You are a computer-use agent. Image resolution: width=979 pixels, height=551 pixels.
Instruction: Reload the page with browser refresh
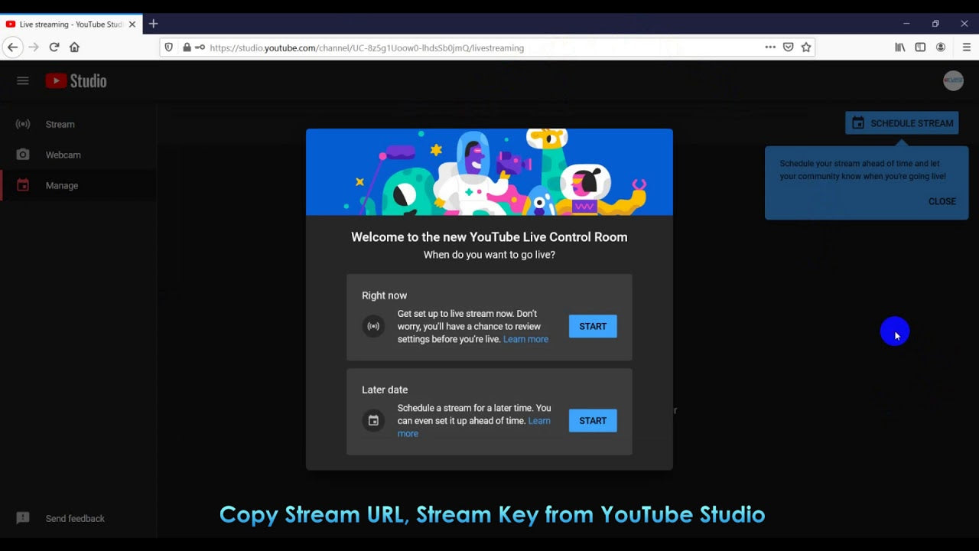54,47
